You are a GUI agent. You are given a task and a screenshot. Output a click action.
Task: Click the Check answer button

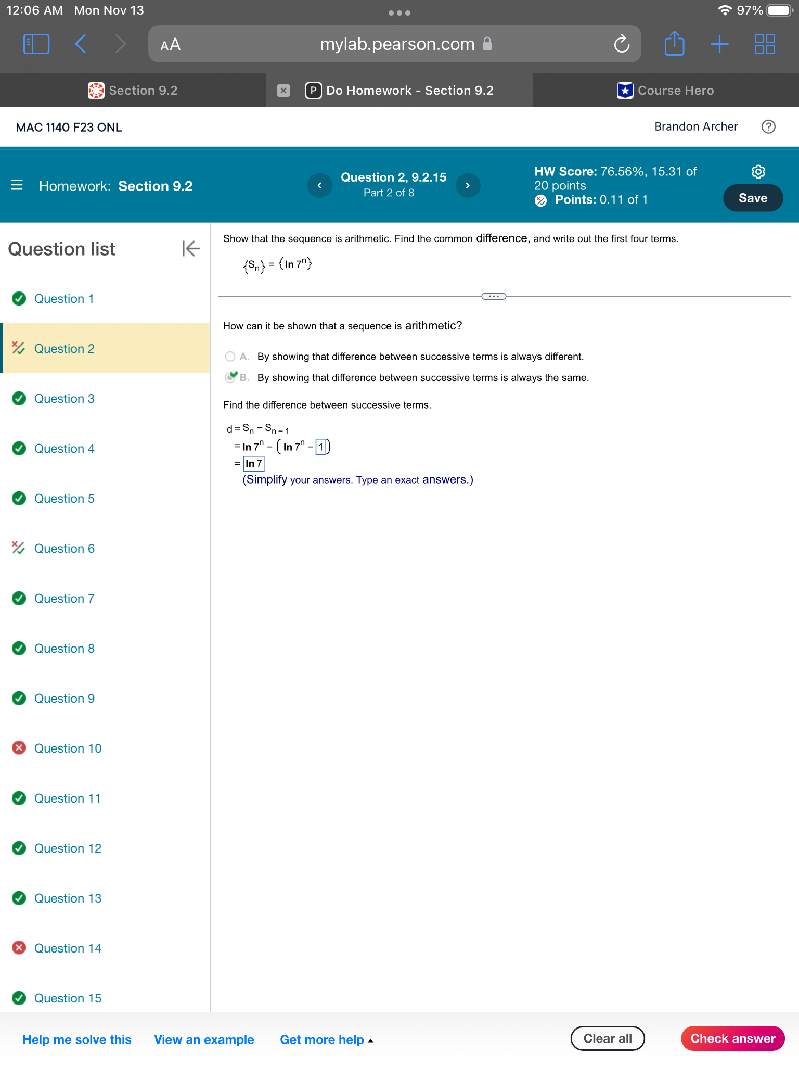click(x=732, y=1038)
